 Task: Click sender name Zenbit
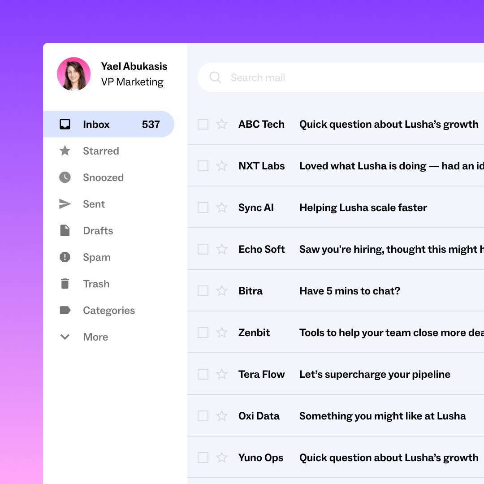click(x=254, y=333)
